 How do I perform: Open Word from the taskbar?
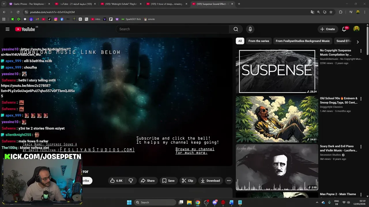(x=231, y=202)
